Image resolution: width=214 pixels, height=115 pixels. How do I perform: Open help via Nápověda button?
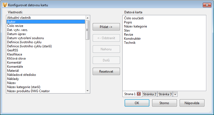tap(192, 103)
